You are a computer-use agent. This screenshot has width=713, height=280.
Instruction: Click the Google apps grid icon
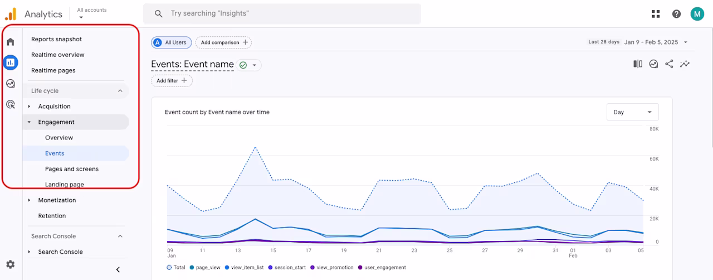coord(656,14)
